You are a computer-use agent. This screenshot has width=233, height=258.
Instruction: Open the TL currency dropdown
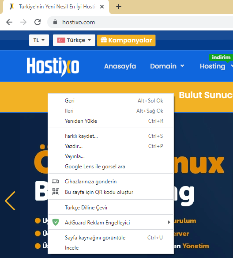(39, 40)
